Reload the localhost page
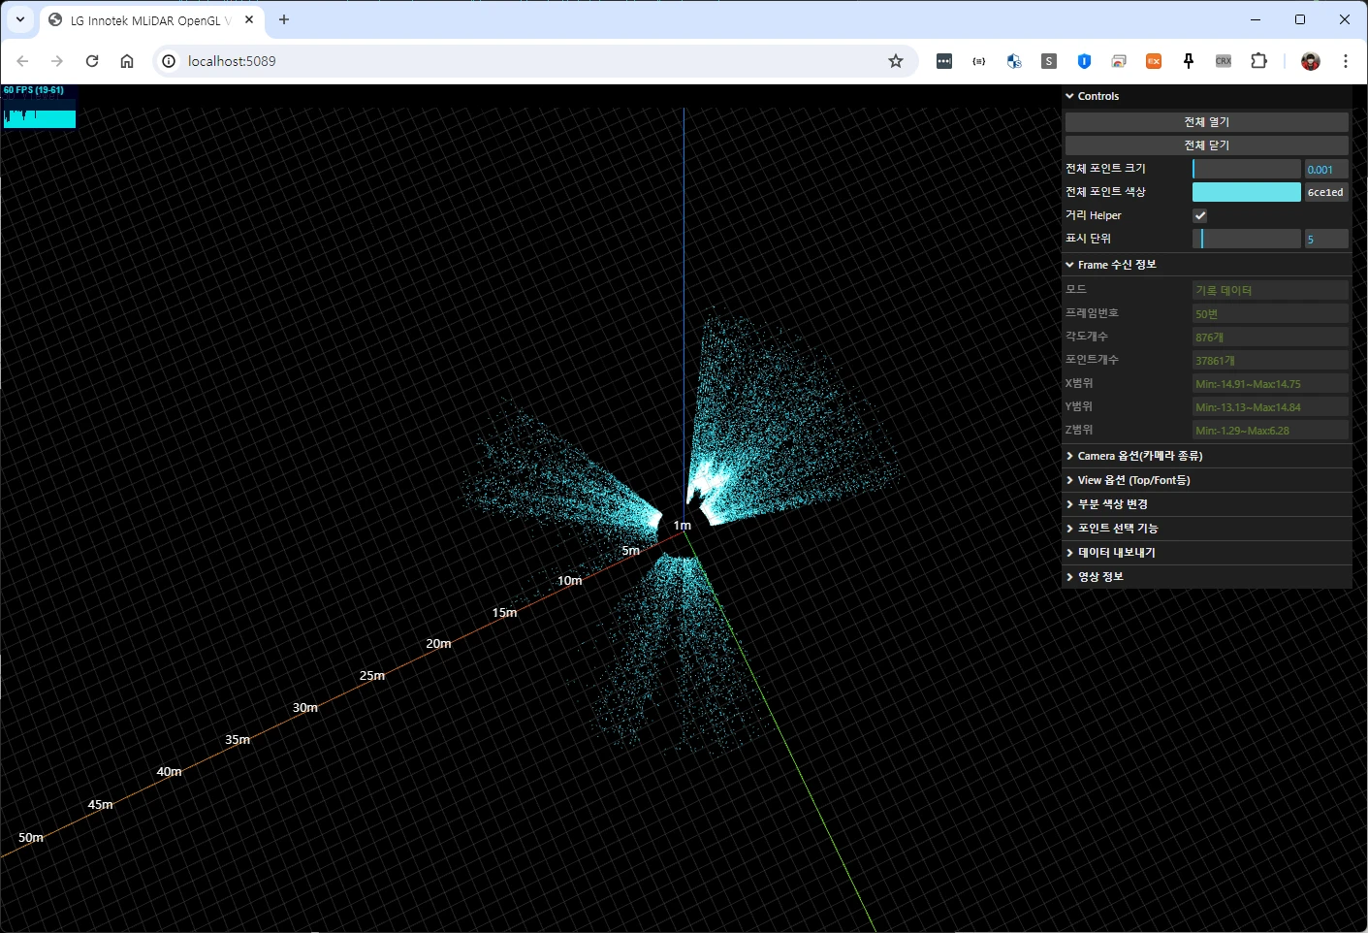This screenshot has width=1368, height=933. point(92,61)
